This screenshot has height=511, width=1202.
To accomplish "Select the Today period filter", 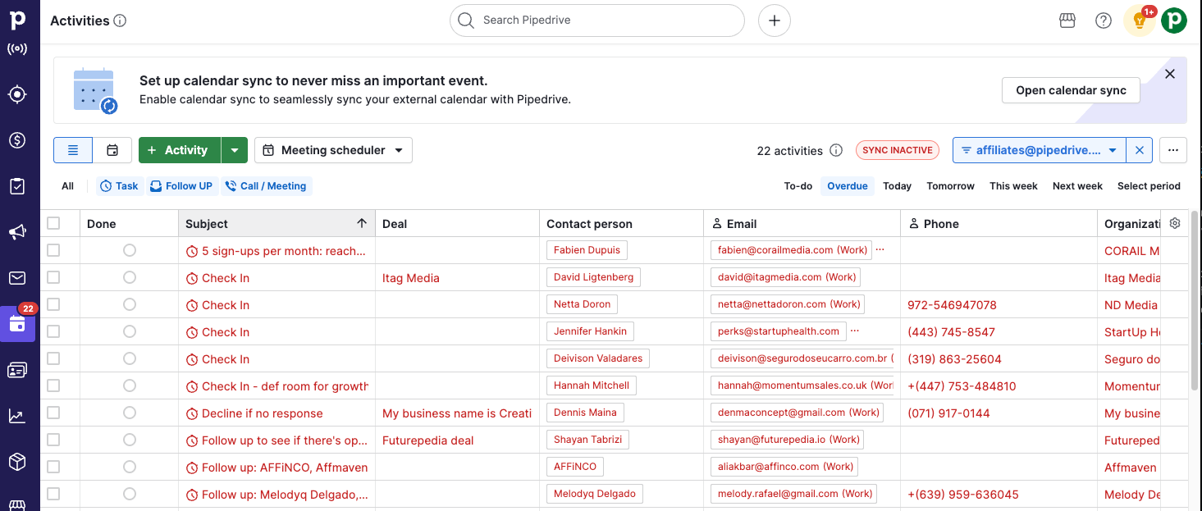I will [897, 186].
